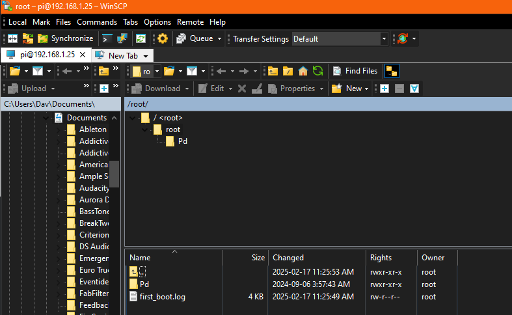Open the Commands menu

pos(97,22)
